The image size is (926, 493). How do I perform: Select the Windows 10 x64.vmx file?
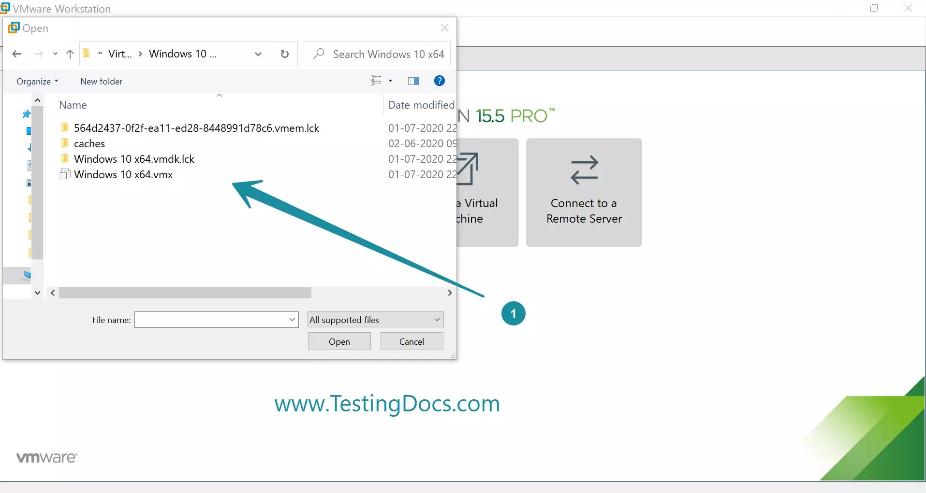click(x=123, y=175)
